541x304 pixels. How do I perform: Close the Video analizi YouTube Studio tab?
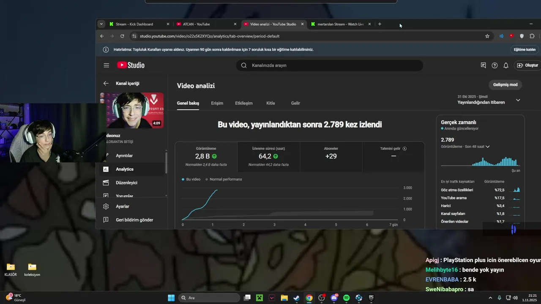click(x=302, y=24)
